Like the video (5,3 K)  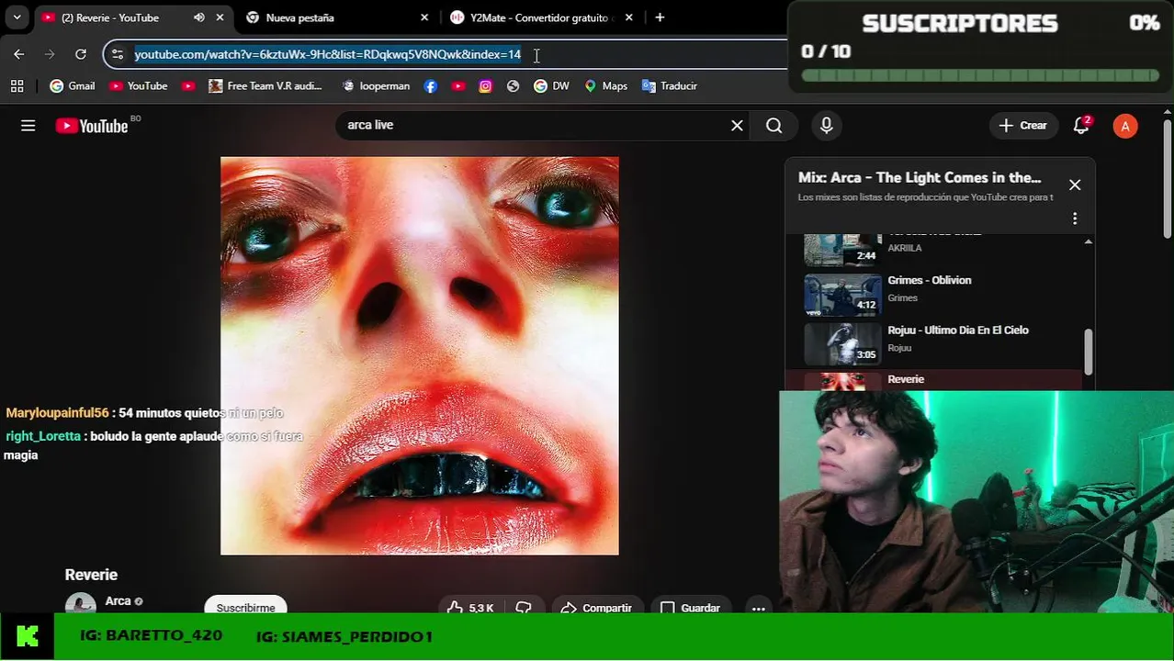(x=470, y=607)
